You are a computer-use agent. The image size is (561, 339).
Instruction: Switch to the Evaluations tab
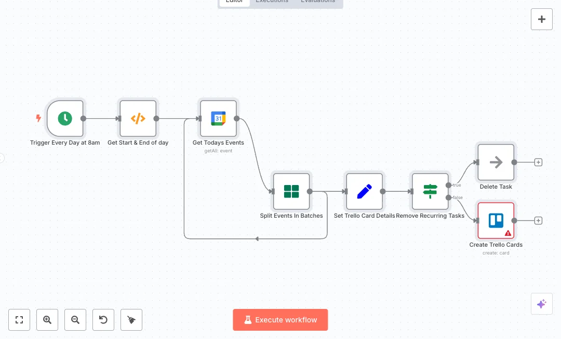pos(318,2)
